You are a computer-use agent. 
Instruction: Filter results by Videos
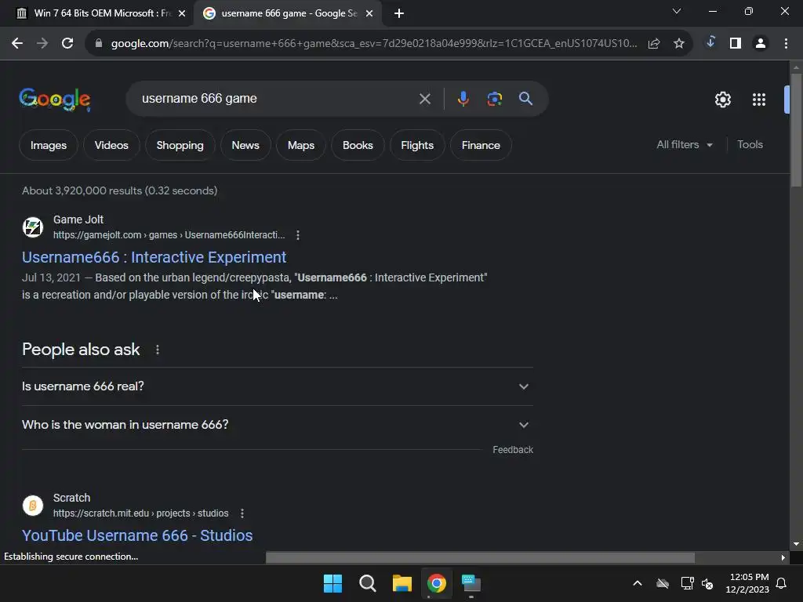pyautogui.click(x=111, y=145)
